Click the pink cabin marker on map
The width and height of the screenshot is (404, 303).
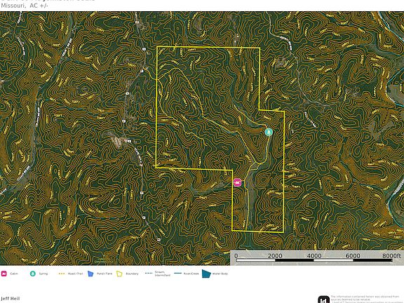(x=237, y=182)
